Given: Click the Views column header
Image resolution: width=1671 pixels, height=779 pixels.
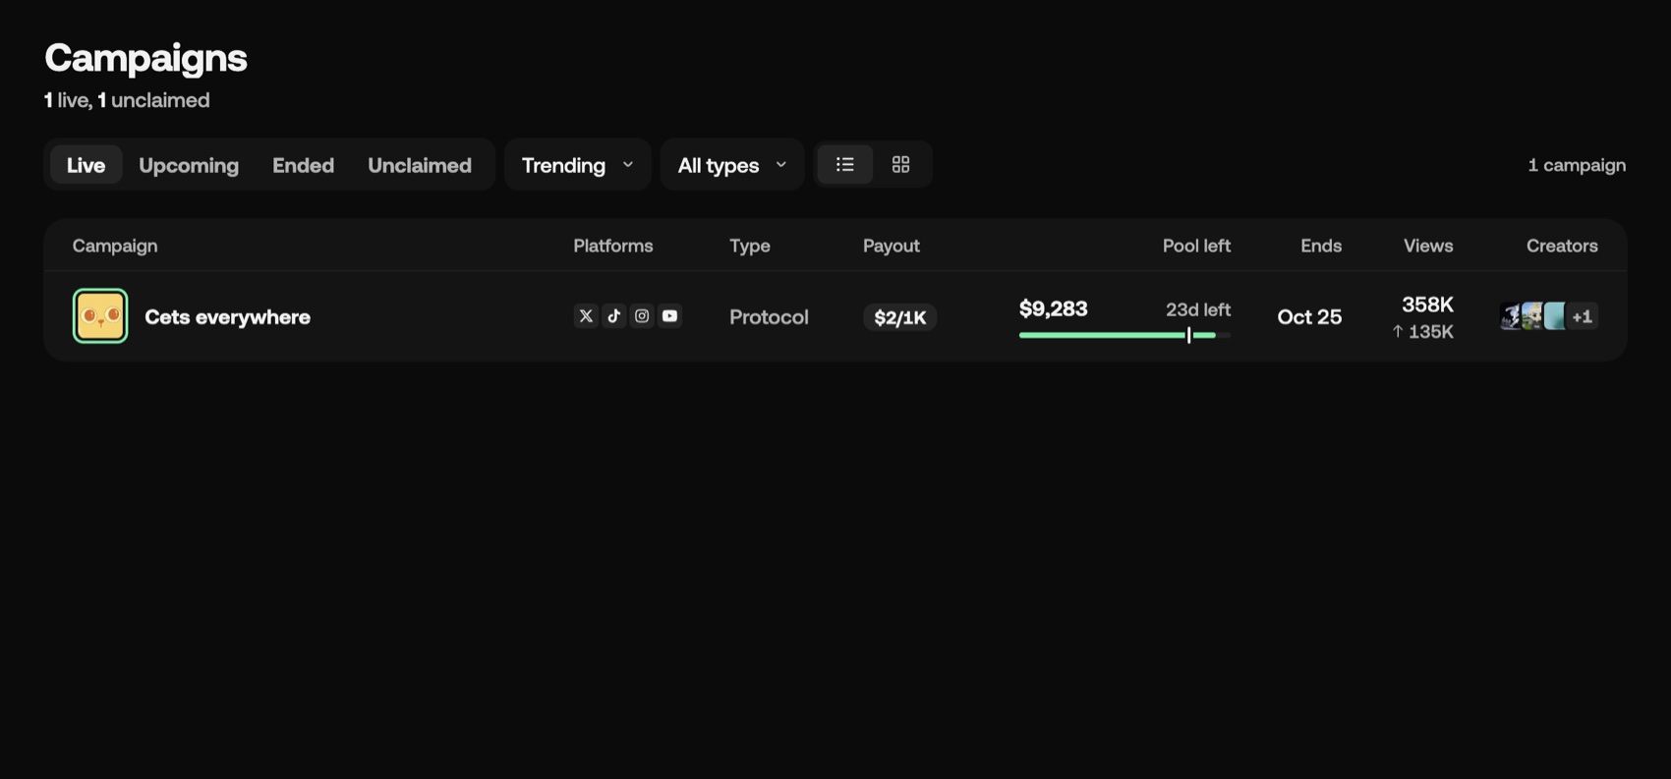Looking at the screenshot, I should point(1428,246).
